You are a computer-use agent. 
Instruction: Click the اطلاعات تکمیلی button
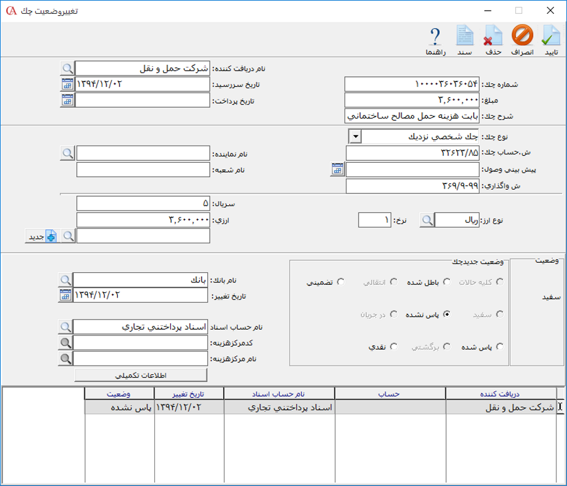pos(140,375)
